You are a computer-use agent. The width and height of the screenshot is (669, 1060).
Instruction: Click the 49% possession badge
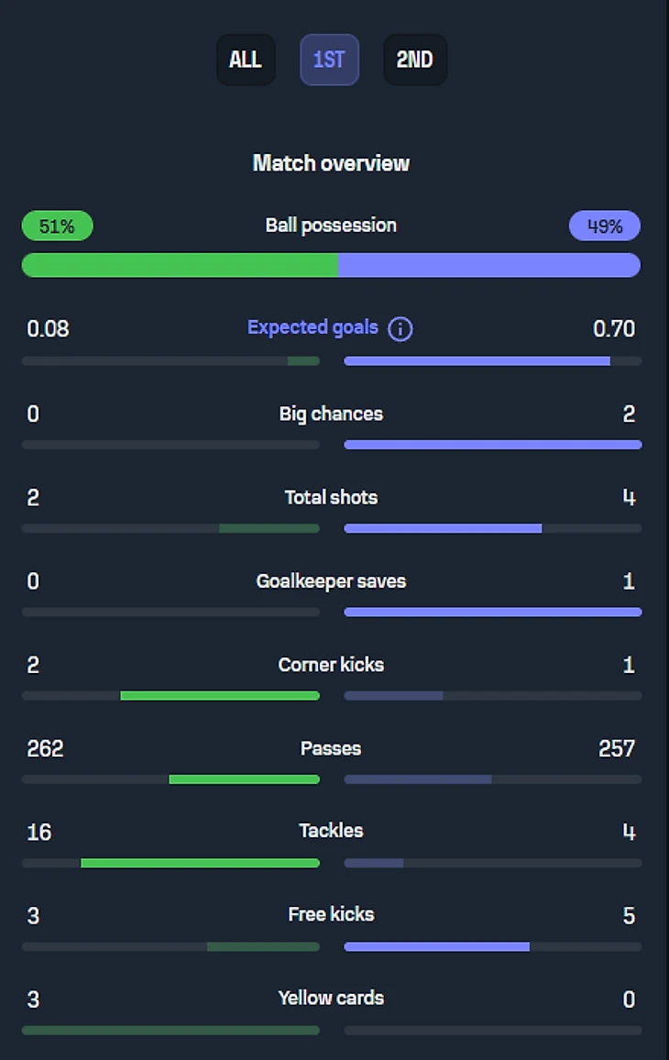[604, 226]
